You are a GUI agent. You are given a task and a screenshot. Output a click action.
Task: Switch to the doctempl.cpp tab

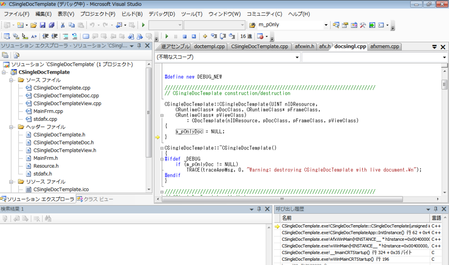209,47
